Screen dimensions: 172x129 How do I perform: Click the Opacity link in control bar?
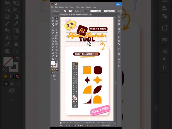pos(120,11)
